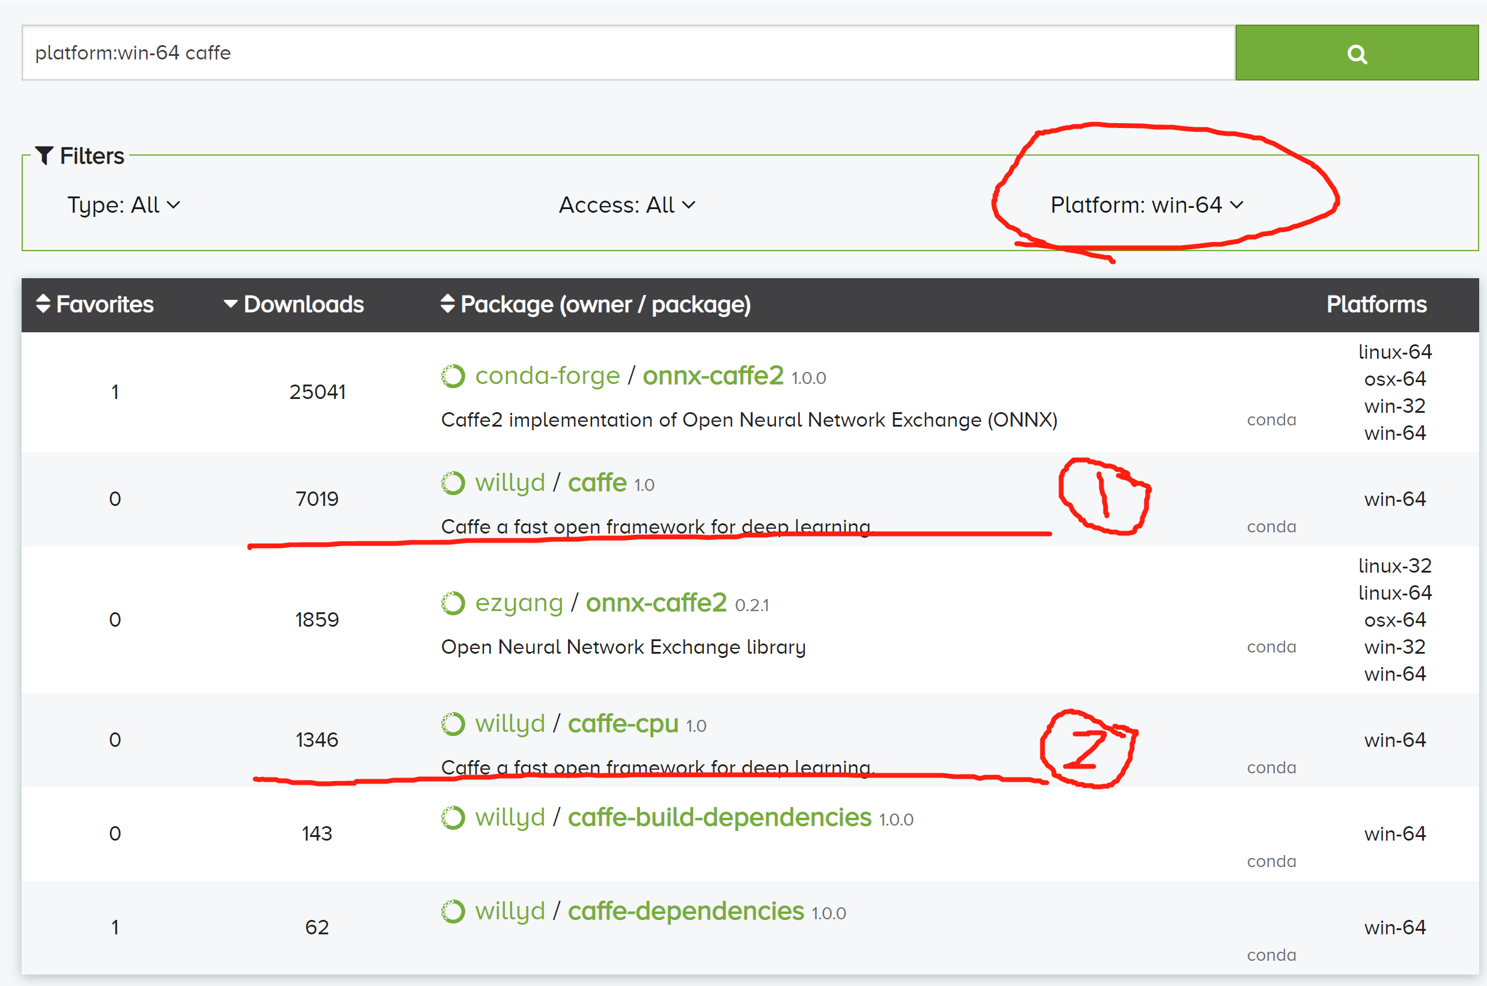Click the green search magnifying glass button

coord(1358,53)
